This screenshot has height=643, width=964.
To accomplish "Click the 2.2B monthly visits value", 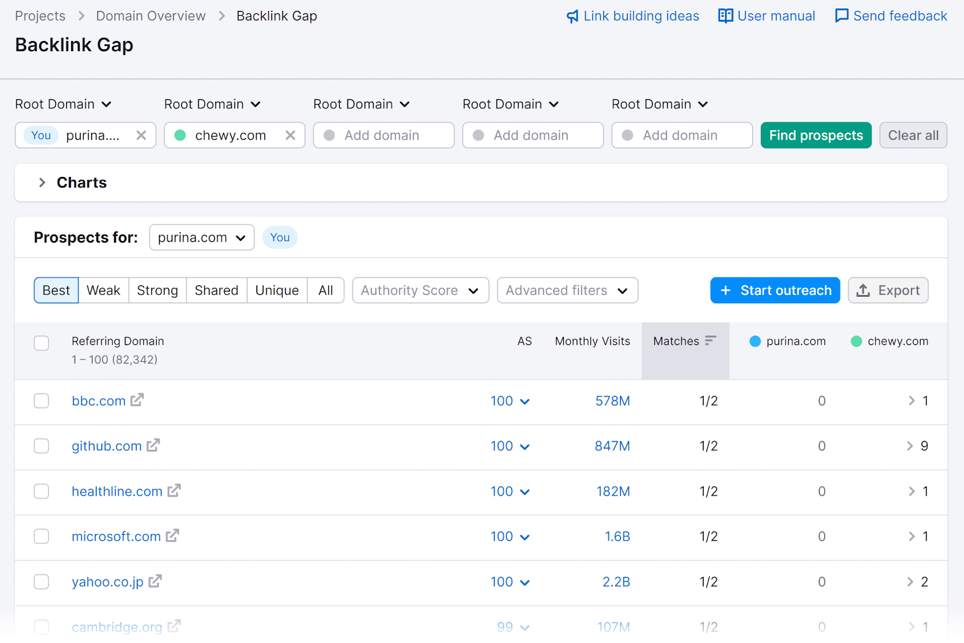I will pyautogui.click(x=616, y=582).
